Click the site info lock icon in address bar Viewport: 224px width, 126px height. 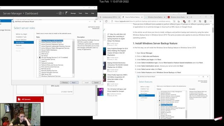pyautogui.click(x=112, y=21)
